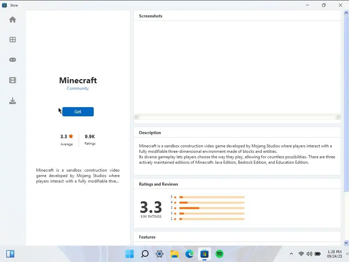
Task: Click the full description paragraph
Action: [237, 154]
